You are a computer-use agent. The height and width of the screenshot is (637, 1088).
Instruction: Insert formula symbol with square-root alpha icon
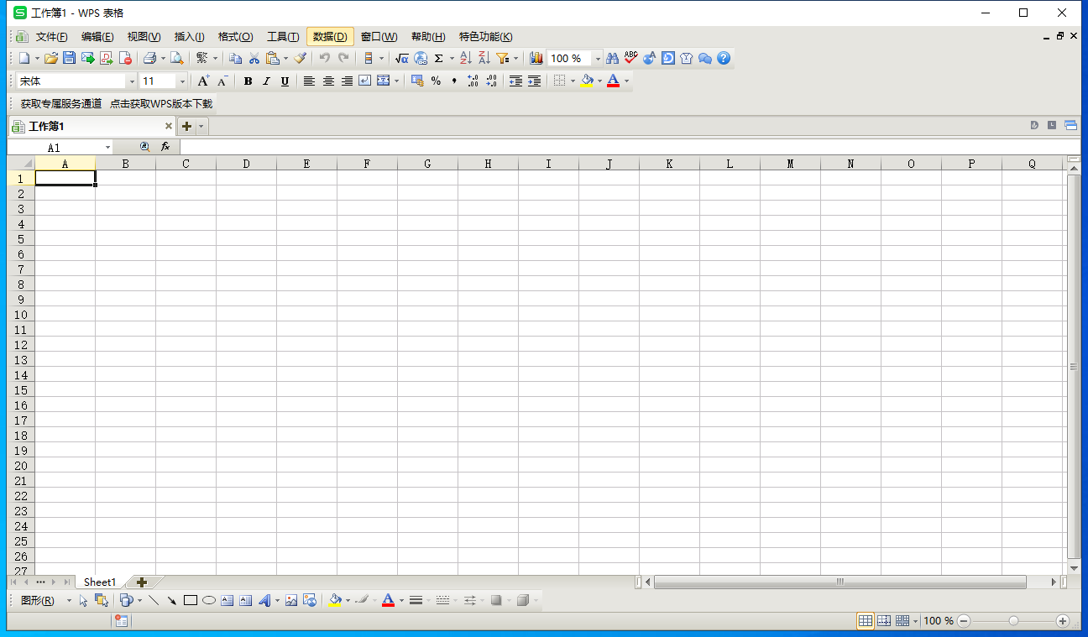(401, 58)
